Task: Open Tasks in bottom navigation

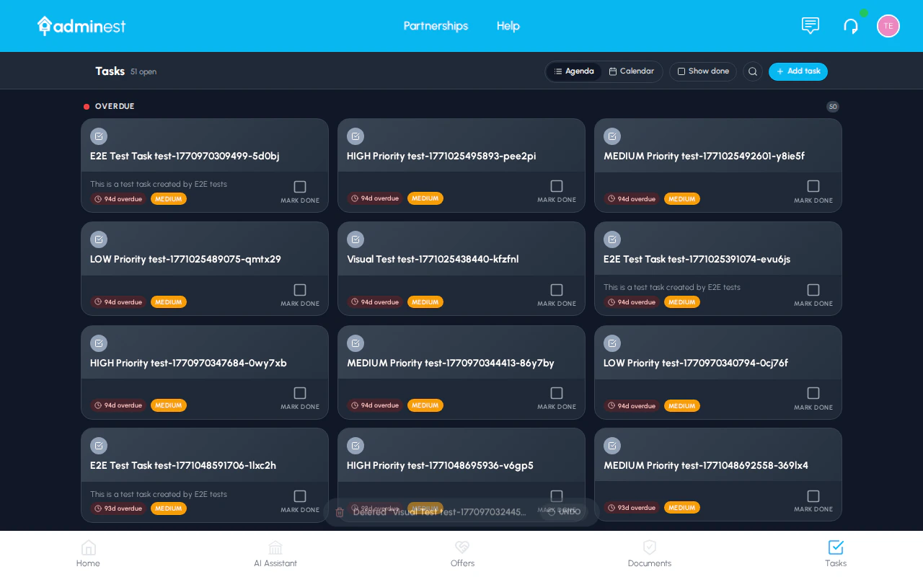Action: coord(836,554)
